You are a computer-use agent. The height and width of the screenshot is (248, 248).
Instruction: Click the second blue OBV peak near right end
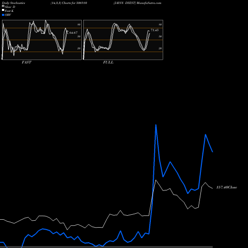point(205,134)
